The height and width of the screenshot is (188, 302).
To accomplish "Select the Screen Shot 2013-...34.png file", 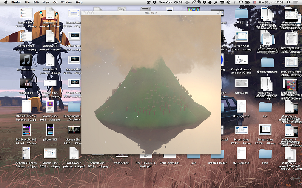I will [x=241, y=130].
